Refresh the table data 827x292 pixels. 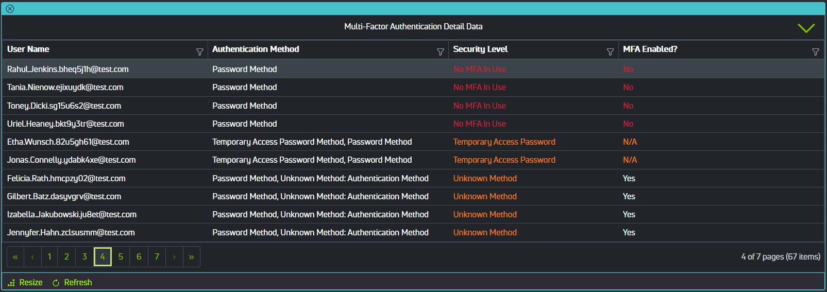[72, 283]
